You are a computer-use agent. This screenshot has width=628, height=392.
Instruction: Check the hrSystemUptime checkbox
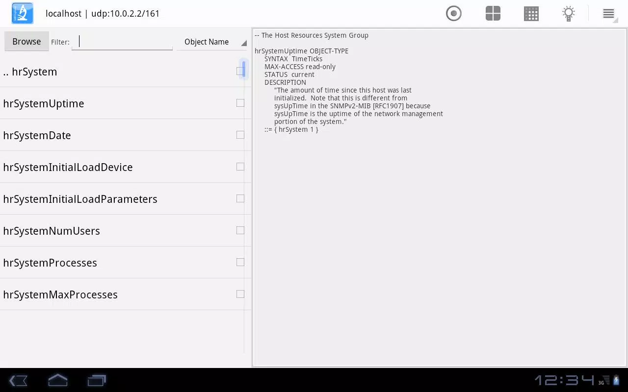coord(240,103)
